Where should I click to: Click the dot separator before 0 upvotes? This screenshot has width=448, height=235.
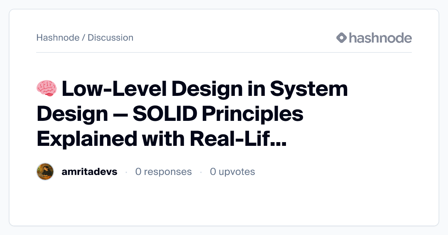[x=201, y=172]
